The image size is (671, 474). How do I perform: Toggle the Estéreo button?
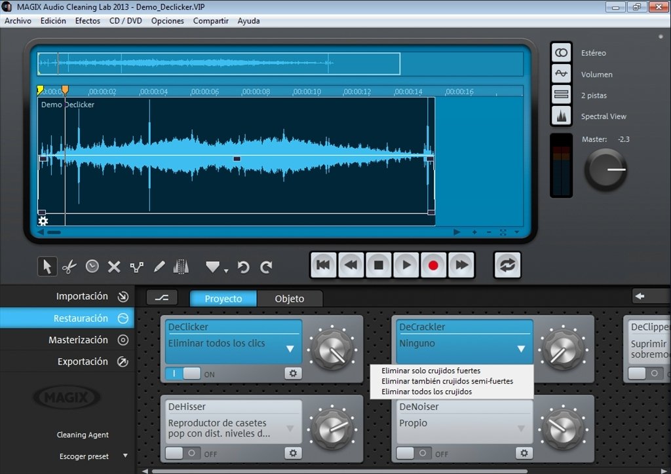[x=561, y=53]
